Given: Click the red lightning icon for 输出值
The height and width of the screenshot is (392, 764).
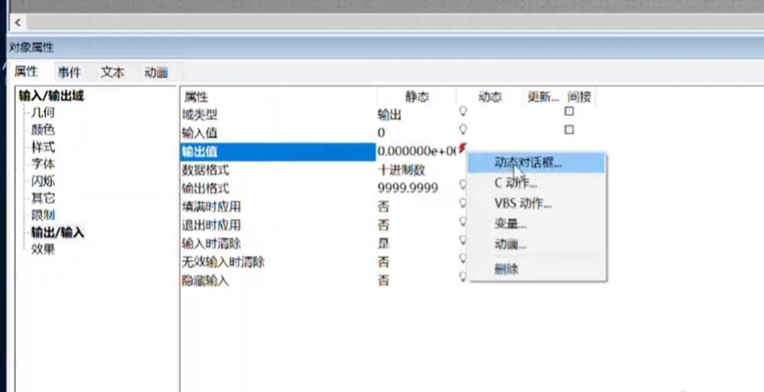Looking at the screenshot, I should (461, 147).
